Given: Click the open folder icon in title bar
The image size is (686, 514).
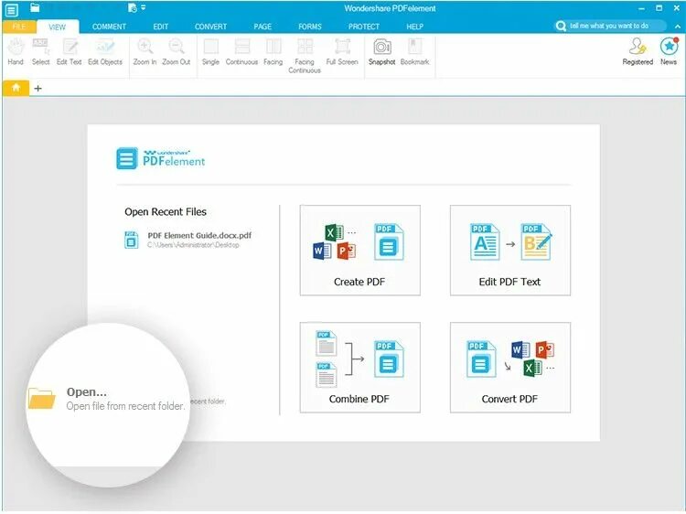Looking at the screenshot, I should pyautogui.click(x=35, y=7).
